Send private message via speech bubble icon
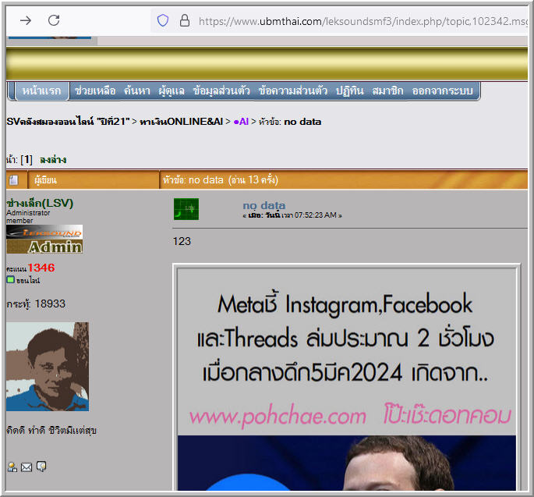The image size is (534, 497). (41, 466)
